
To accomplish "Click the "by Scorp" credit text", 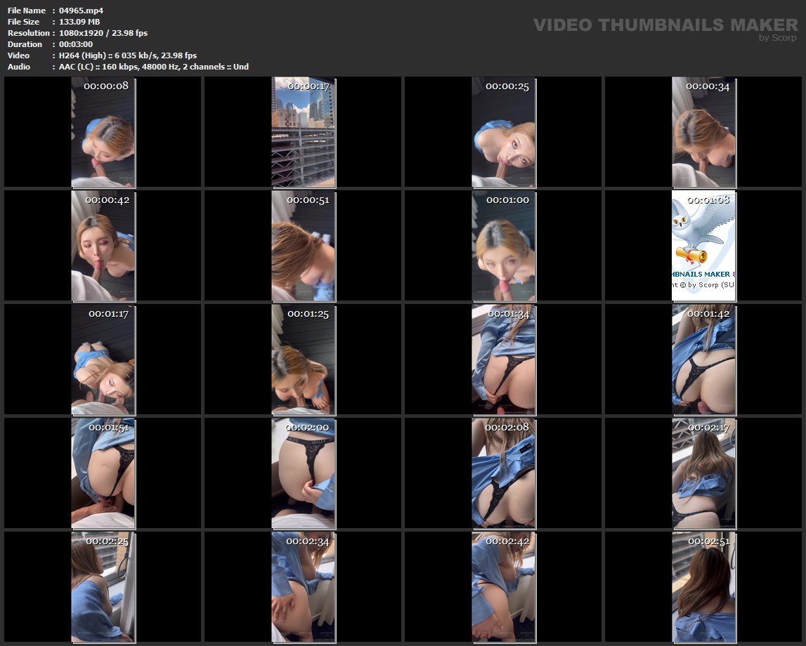I will (777, 38).
